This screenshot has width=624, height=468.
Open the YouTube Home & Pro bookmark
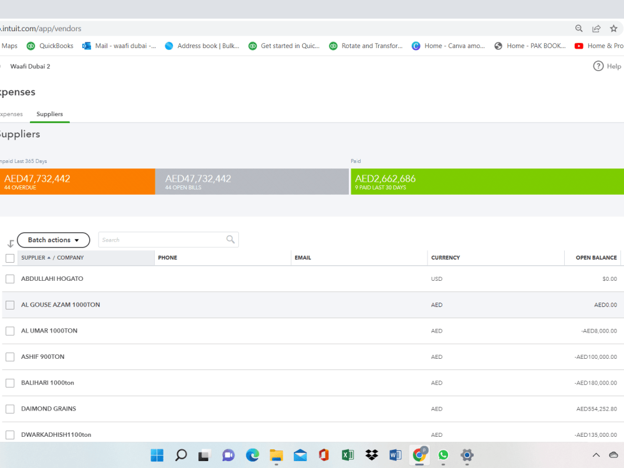click(x=599, y=46)
